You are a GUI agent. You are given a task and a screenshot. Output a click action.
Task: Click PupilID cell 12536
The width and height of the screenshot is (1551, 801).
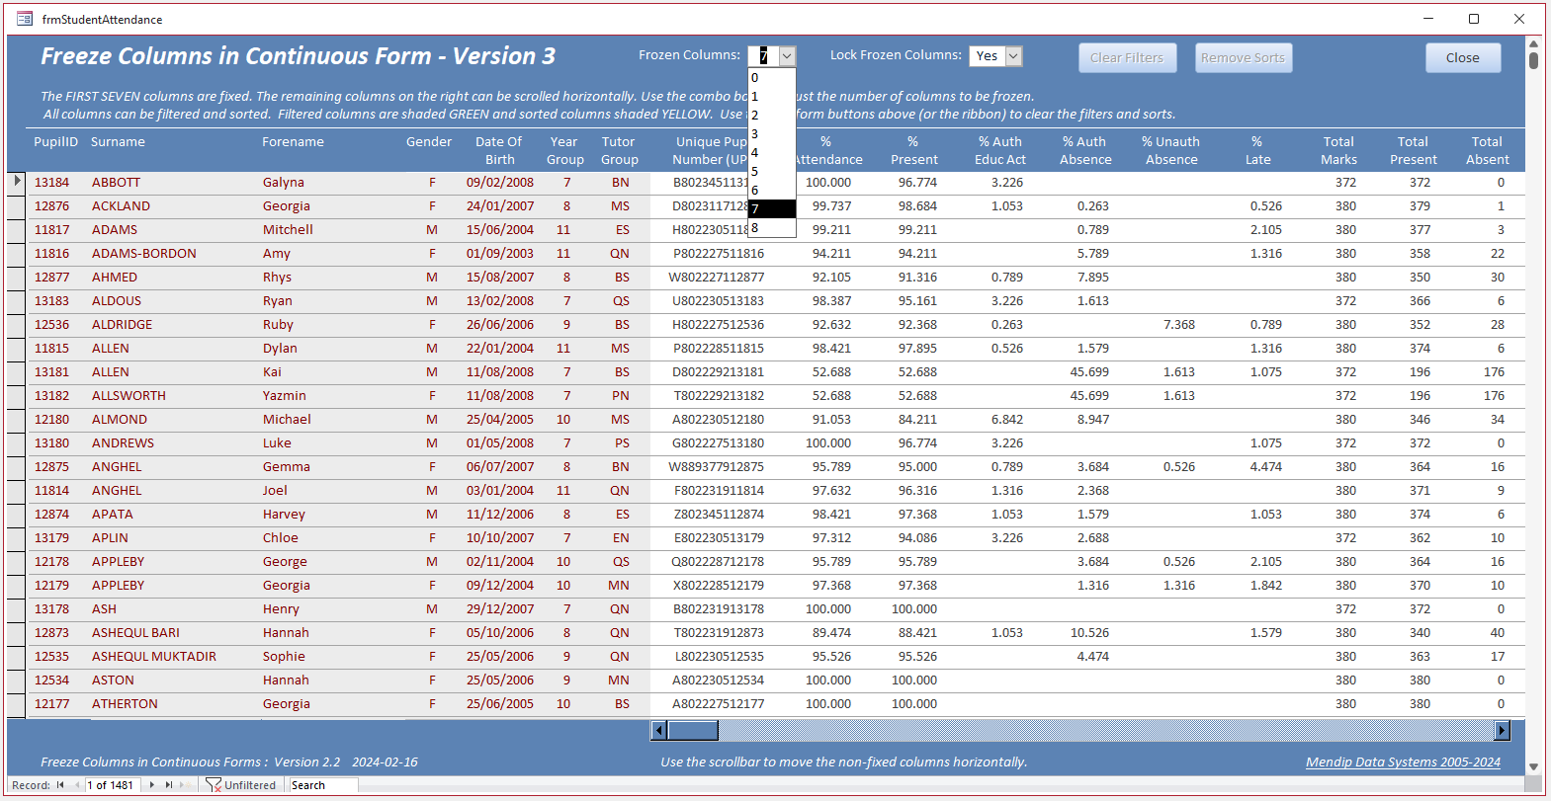(x=51, y=325)
